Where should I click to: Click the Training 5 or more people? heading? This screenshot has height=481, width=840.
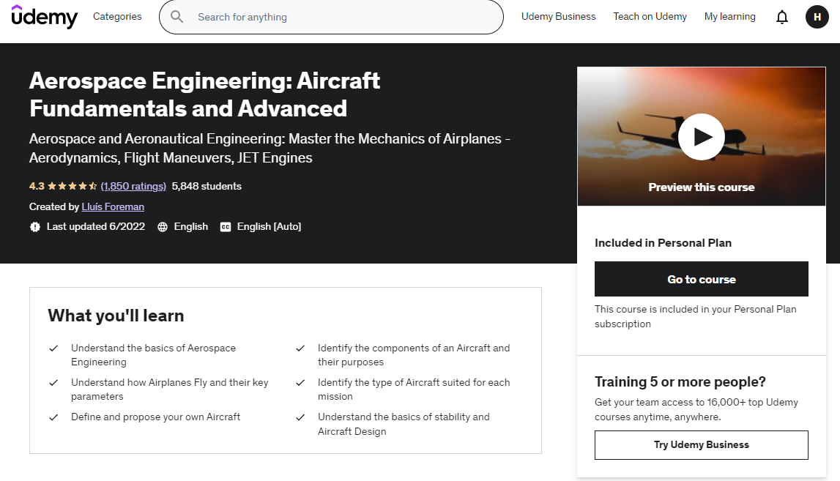coord(680,381)
